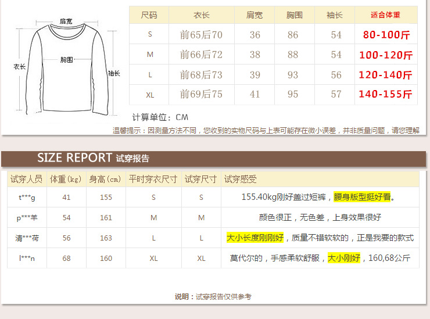Click the red 120-140斤 weight range

pos(386,75)
